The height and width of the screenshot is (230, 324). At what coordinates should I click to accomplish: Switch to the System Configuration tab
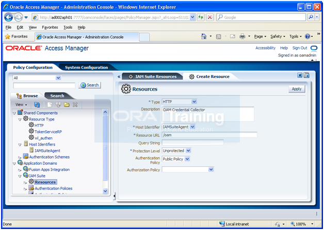86,67
